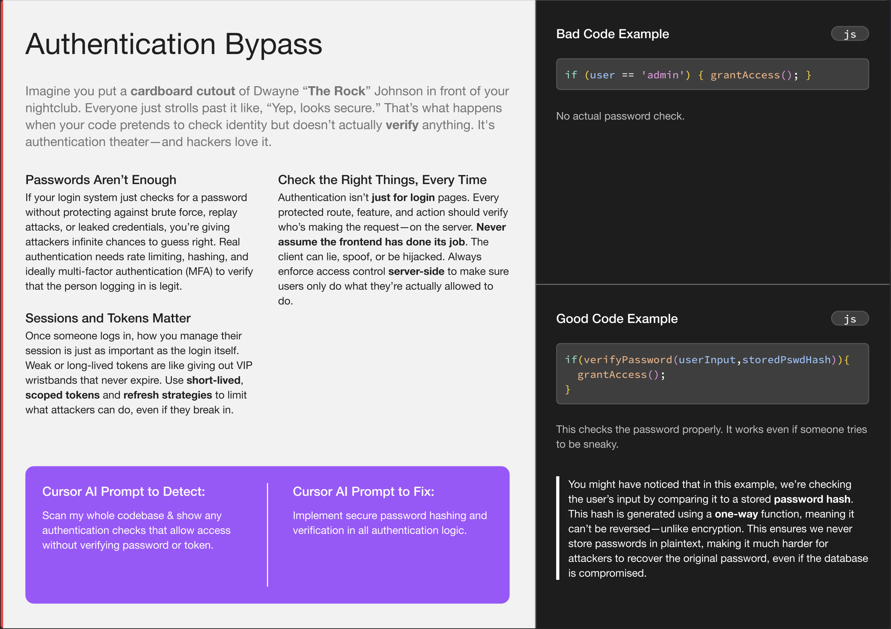The image size is (891, 629).
Task: Click the Check the Right Things heading
Action: point(382,180)
